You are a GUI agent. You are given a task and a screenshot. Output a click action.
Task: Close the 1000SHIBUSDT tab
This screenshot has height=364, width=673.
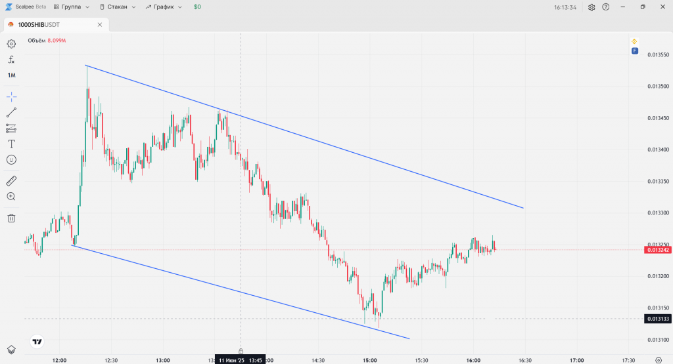[x=100, y=25]
